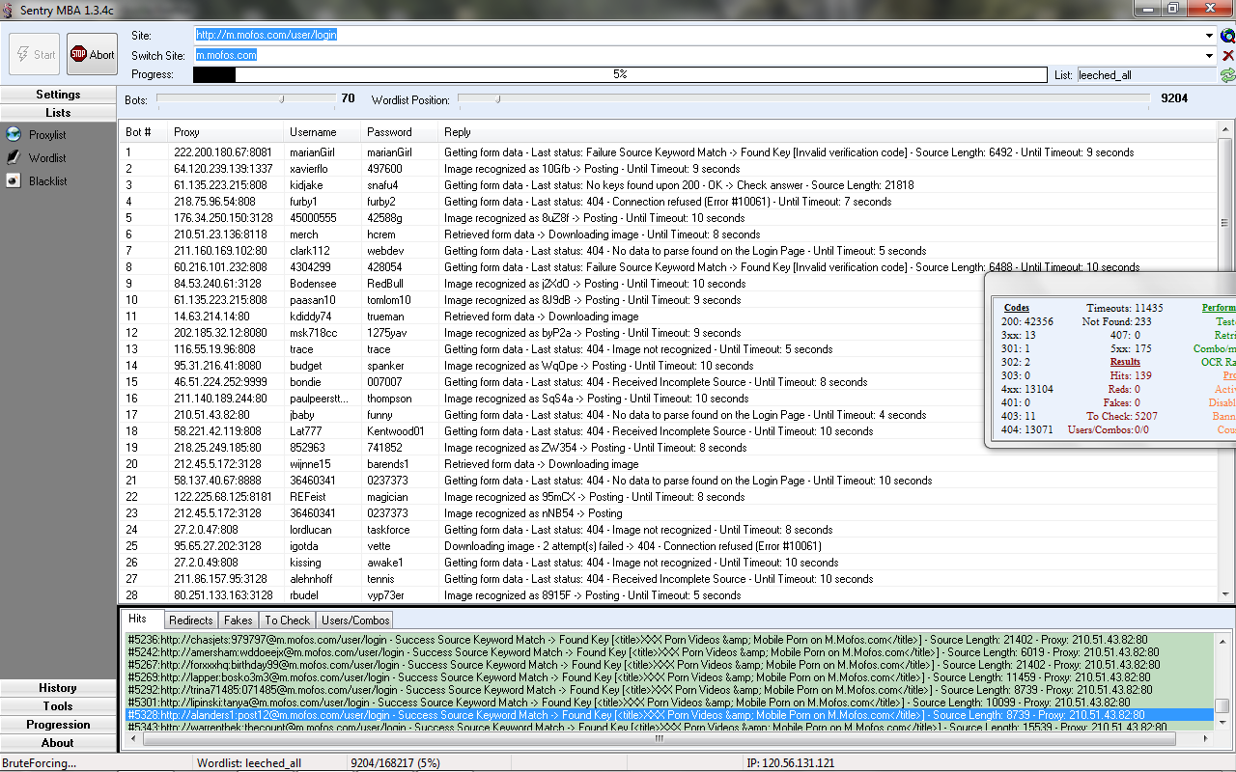
Task: Click the Wordlist Position slider
Action: tap(803, 98)
